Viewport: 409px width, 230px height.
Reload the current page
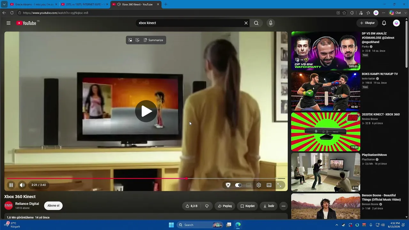click(12, 13)
